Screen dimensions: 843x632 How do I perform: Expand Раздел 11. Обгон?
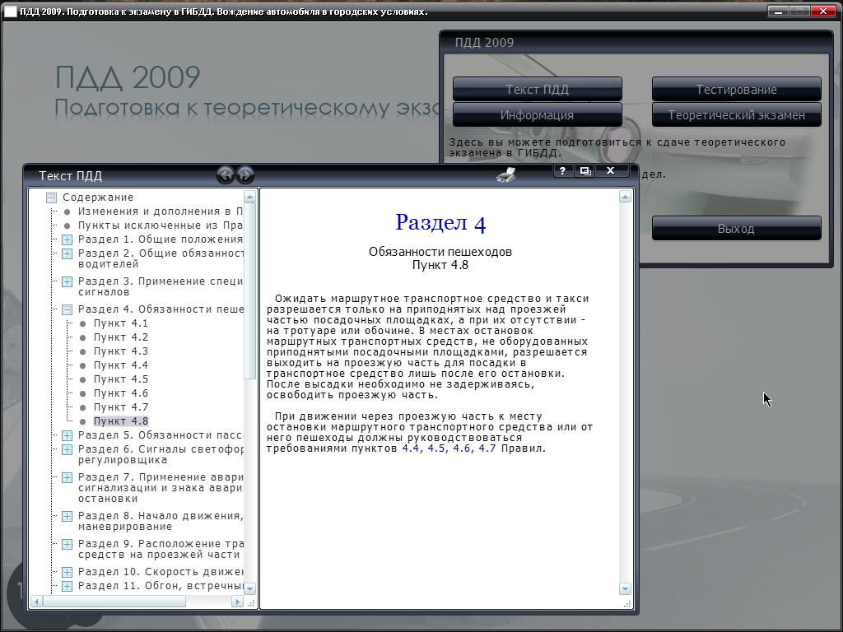click(x=67, y=586)
